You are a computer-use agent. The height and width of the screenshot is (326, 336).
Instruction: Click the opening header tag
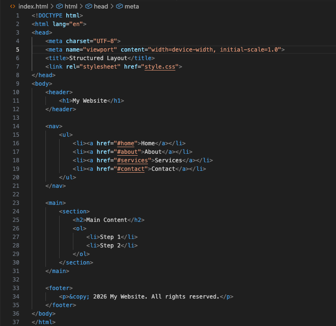point(59,92)
